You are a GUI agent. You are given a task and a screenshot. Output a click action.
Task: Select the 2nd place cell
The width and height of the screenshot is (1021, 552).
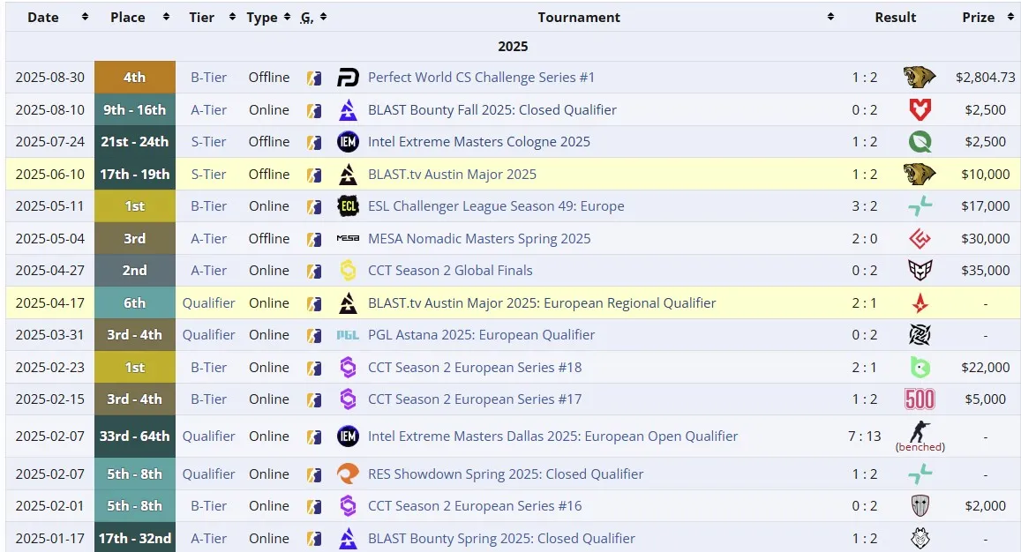pyautogui.click(x=135, y=270)
